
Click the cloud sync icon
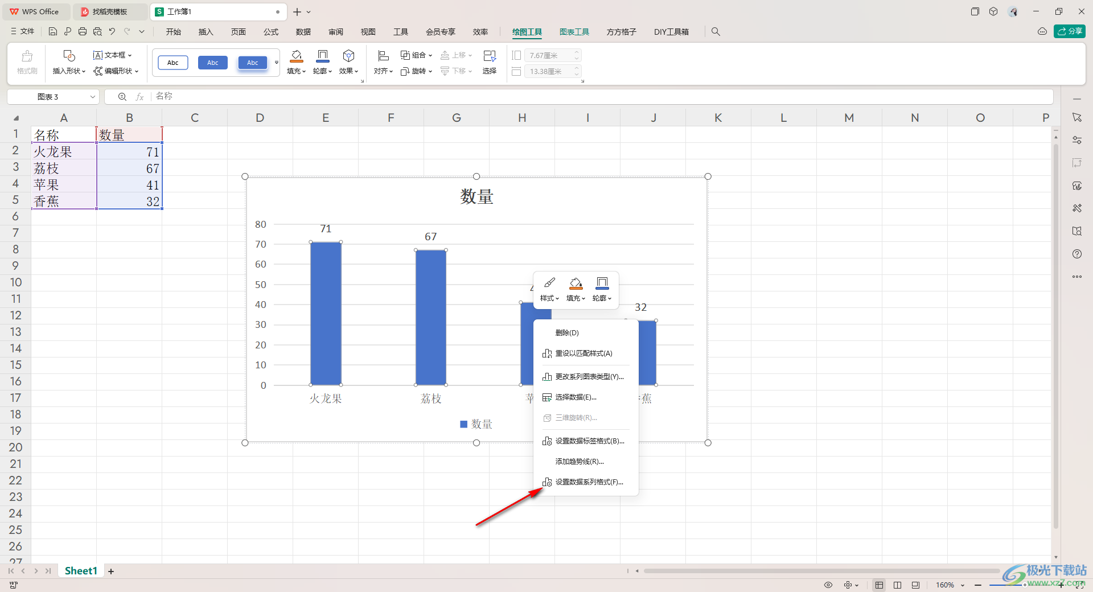(x=1042, y=31)
